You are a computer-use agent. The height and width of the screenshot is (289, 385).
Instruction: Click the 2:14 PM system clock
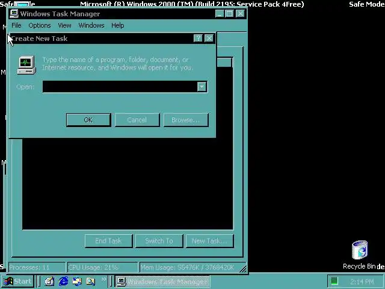362,281
